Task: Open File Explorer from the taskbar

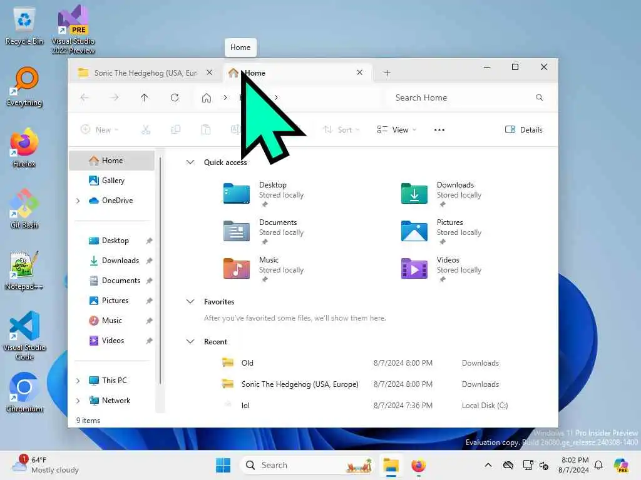Action: click(x=391, y=465)
